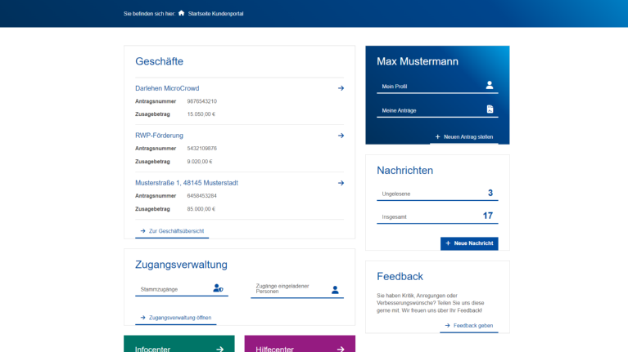Click document icon beside Meine Anträge
628x352 pixels.
coord(490,109)
